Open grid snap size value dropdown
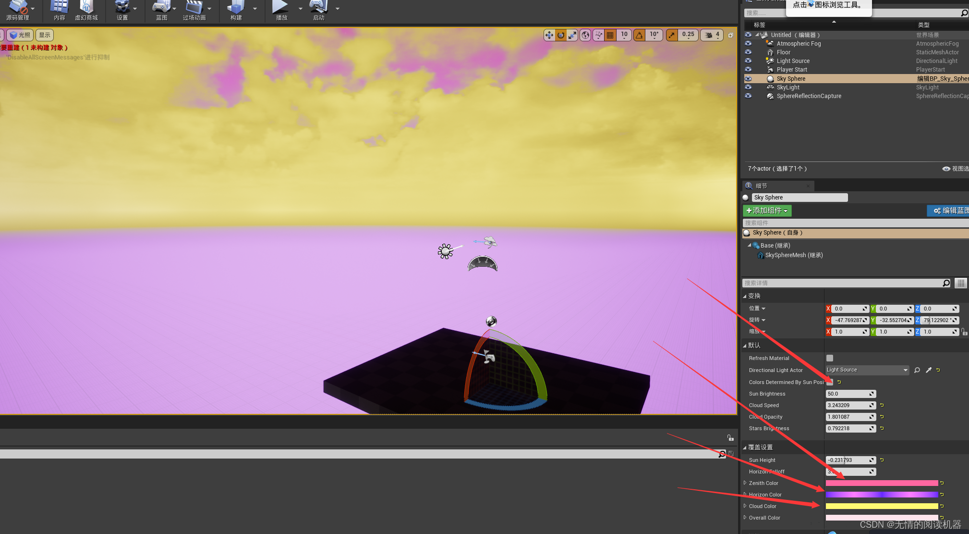This screenshot has height=534, width=969. pyautogui.click(x=624, y=35)
